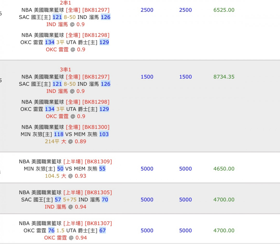
Task: Open bet code BK81309
Action: coord(98,162)
